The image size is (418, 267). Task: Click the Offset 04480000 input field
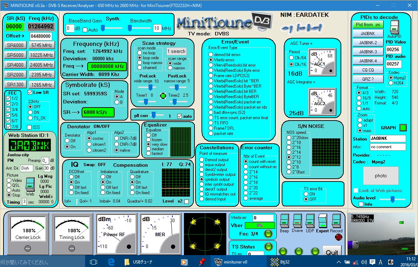[41, 36]
